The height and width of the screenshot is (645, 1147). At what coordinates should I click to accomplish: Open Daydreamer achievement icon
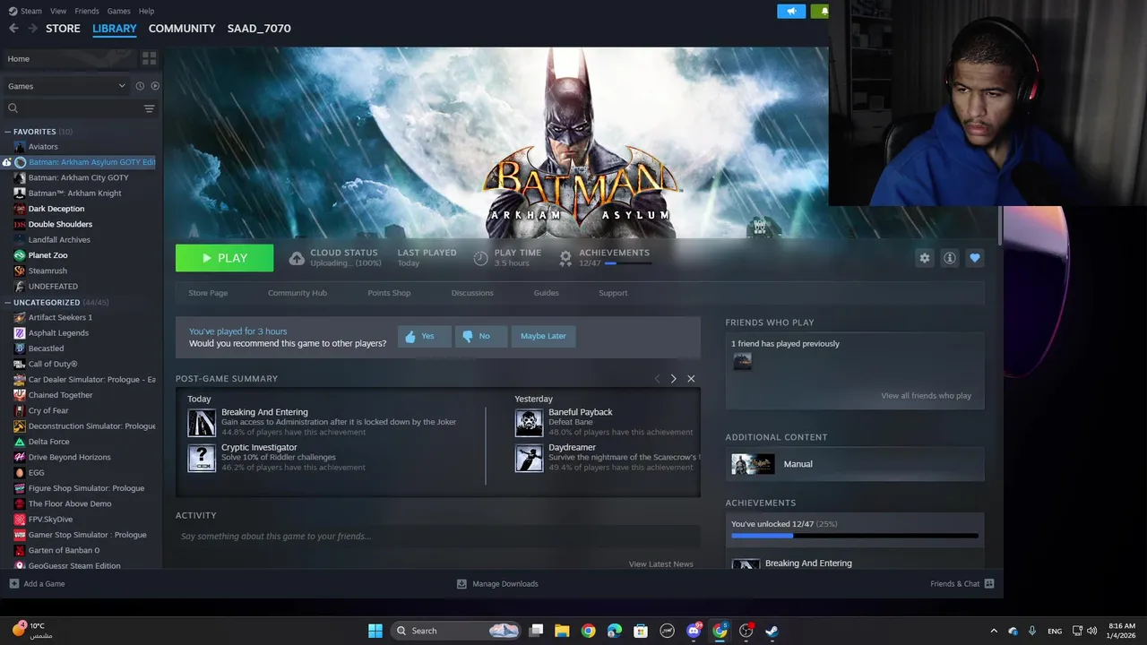[x=529, y=458]
